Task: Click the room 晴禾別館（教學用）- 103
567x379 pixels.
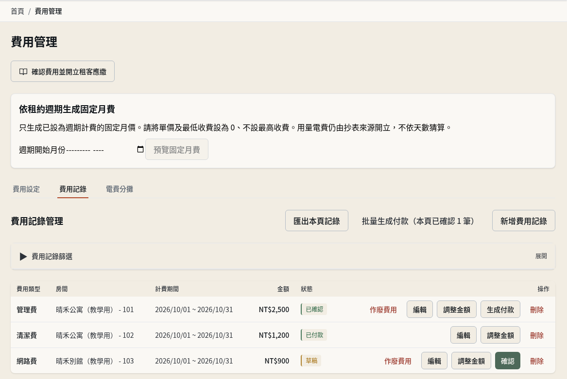Action: [x=95, y=361]
